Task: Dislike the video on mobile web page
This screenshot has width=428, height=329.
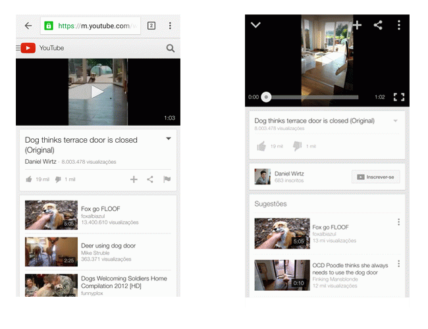Action: click(x=58, y=180)
